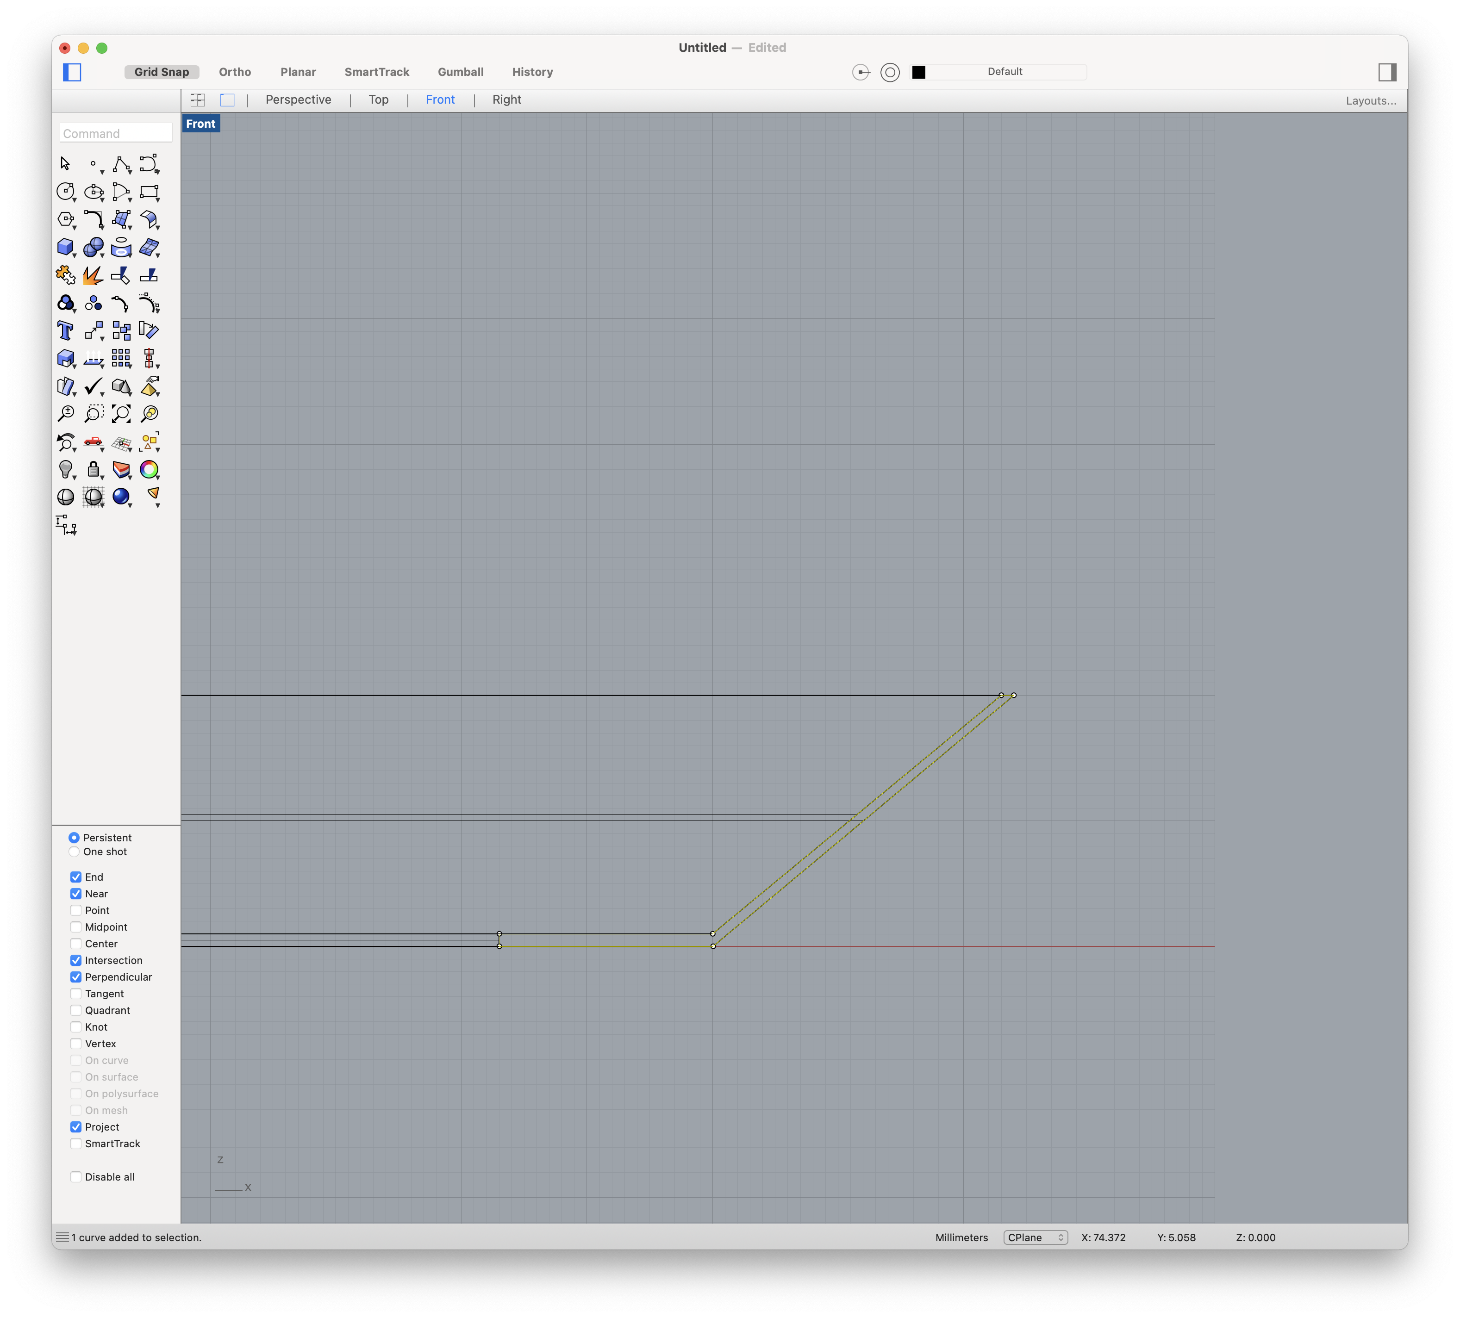The width and height of the screenshot is (1460, 1318).
Task: Pick the Polygon tool
Action: [65, 219]
